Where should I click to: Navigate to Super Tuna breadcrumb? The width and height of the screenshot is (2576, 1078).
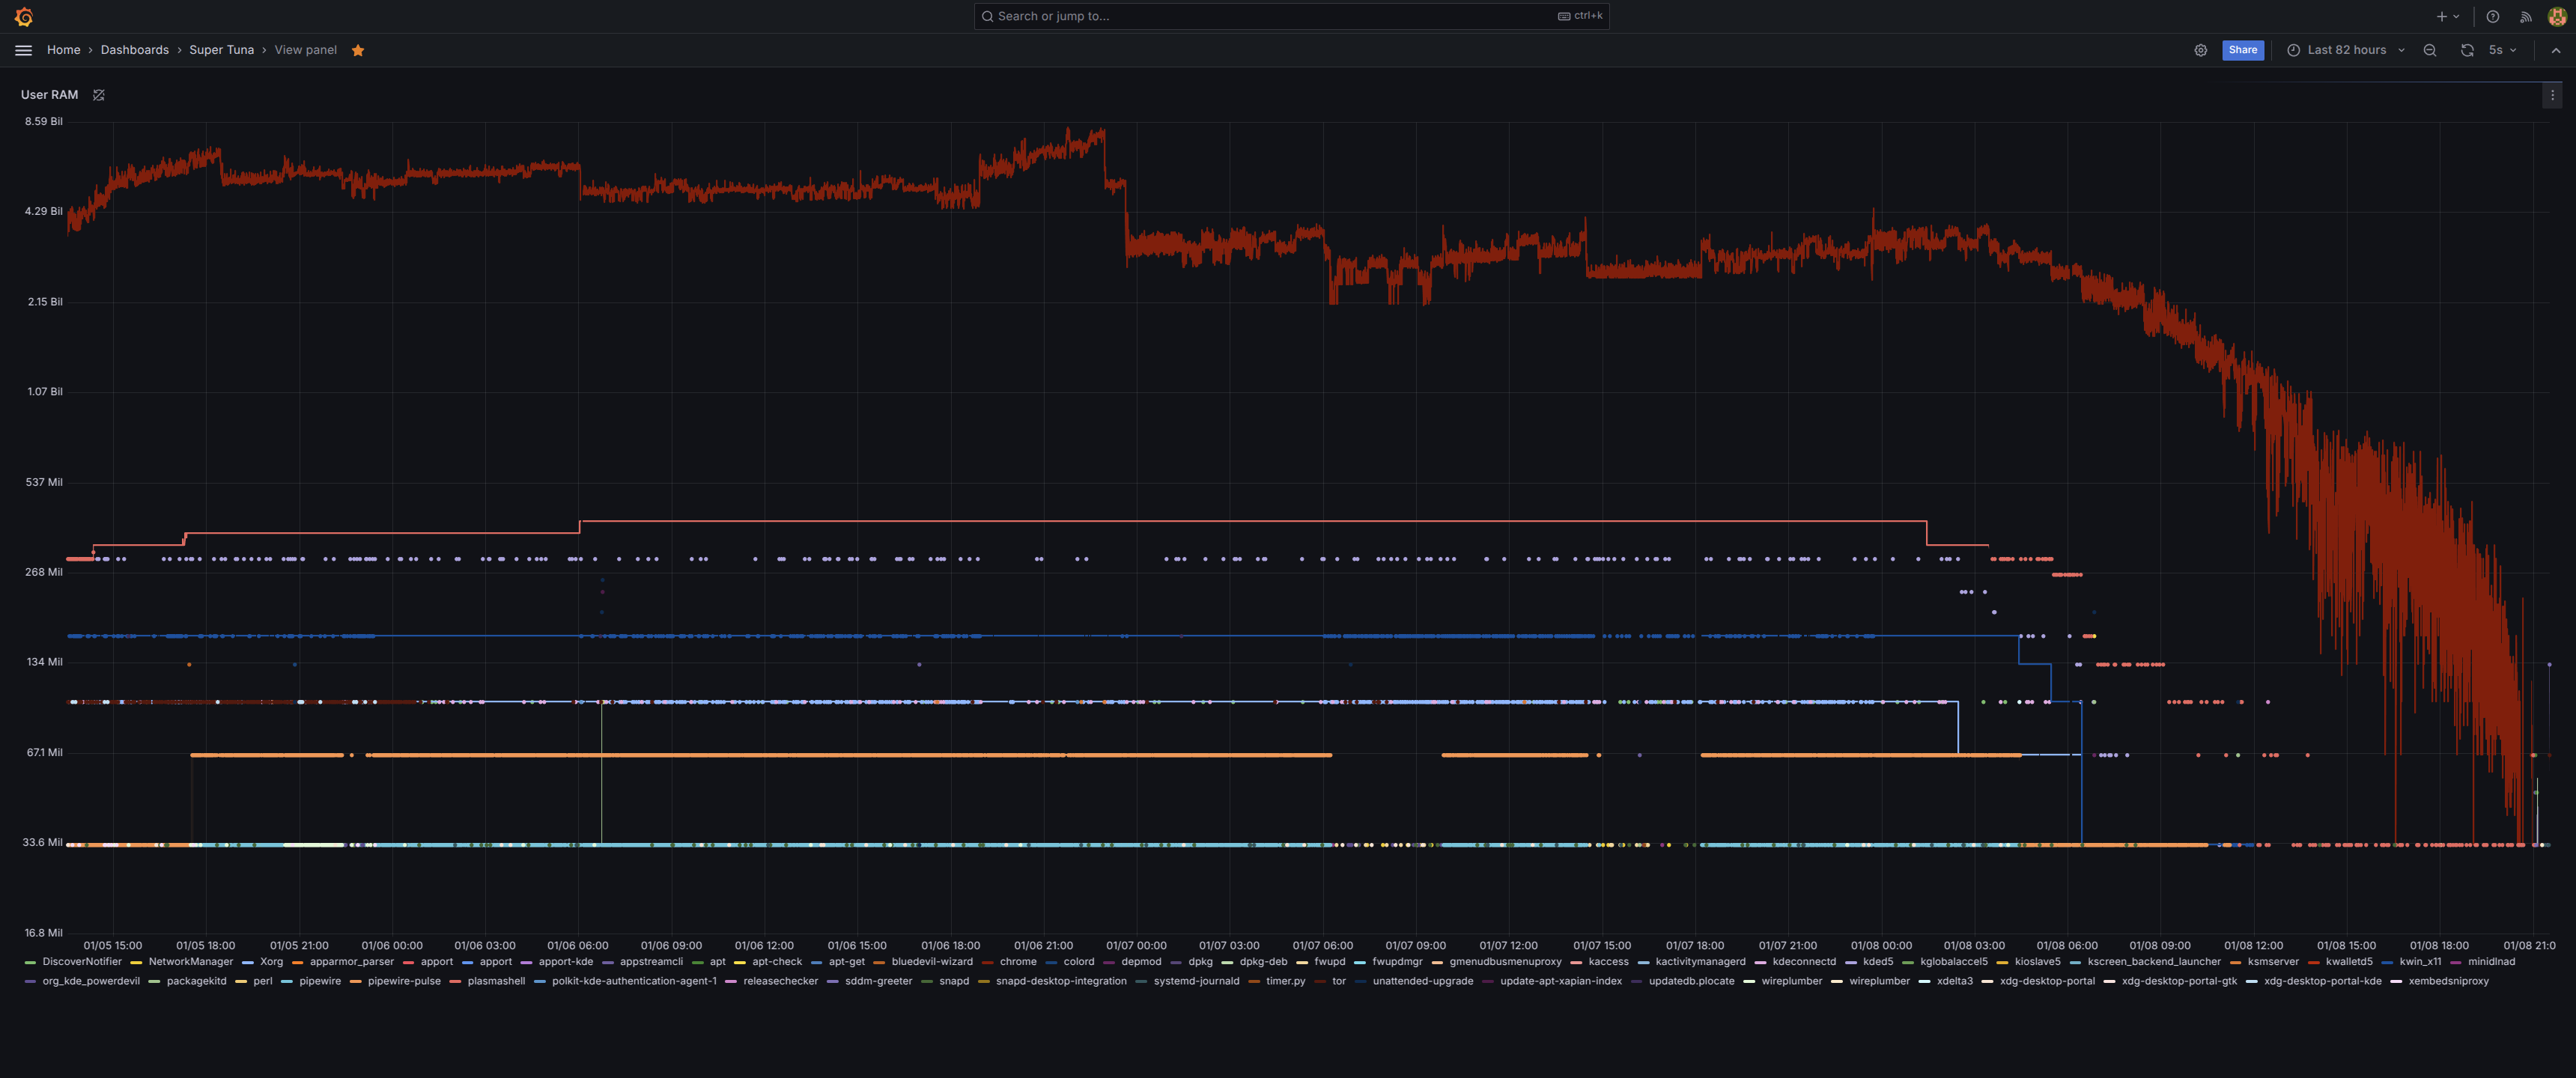point(221,50)
